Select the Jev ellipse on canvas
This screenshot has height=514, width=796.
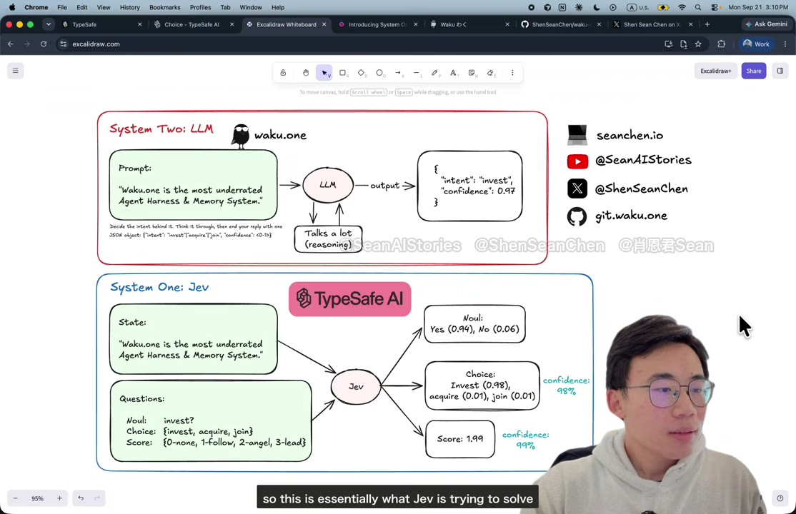[x=356, y=387]
